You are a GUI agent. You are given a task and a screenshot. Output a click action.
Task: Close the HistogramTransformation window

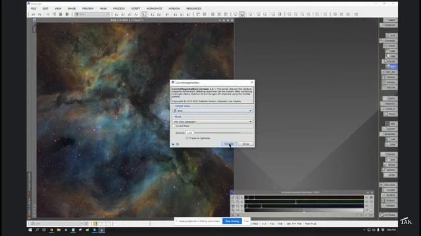[372, 192]
